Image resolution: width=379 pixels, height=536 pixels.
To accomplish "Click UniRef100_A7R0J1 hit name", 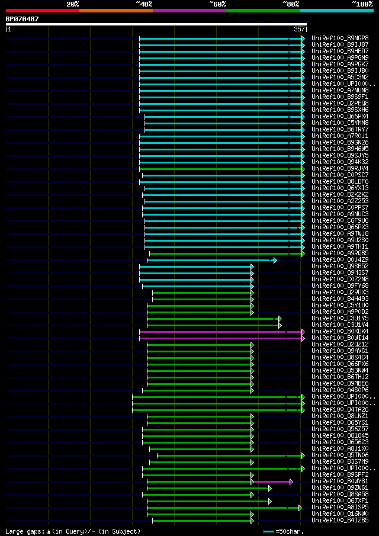I will pos(340,136).
